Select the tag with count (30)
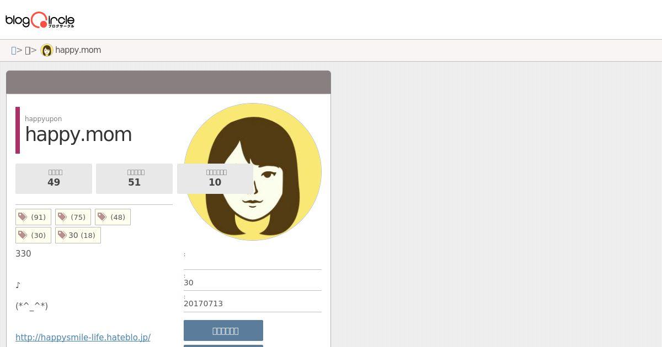662x347 pixels. click(x=33, y=235)
